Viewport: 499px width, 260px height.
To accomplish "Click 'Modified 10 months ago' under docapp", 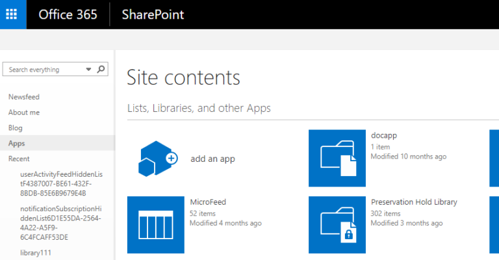I will [409, 157].
